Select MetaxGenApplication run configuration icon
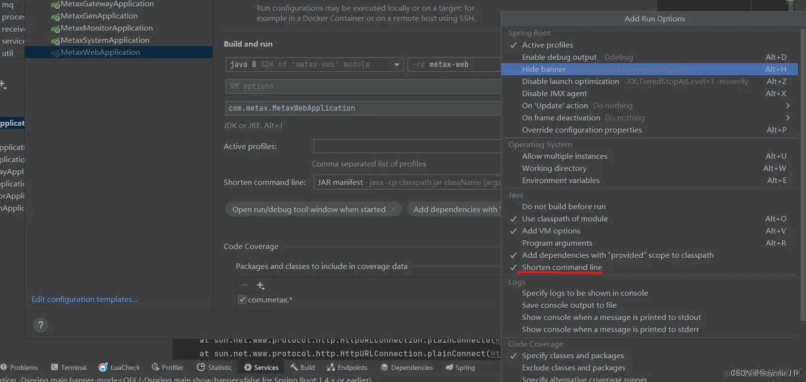806x382 pixels. 55,17
